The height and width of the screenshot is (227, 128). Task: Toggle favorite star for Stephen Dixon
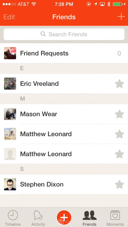coord(119,184)
